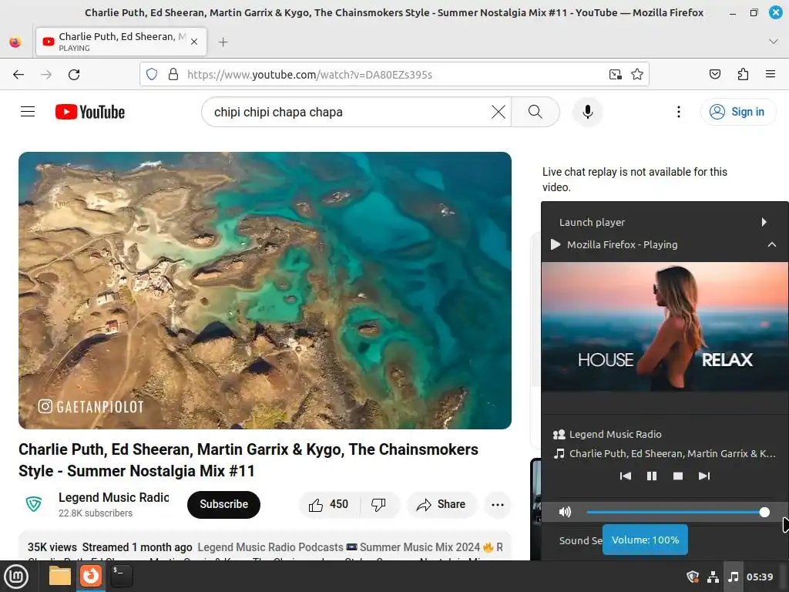Open YouTube settings three-dot menu
789x592 pixels.
pos(678,112)
